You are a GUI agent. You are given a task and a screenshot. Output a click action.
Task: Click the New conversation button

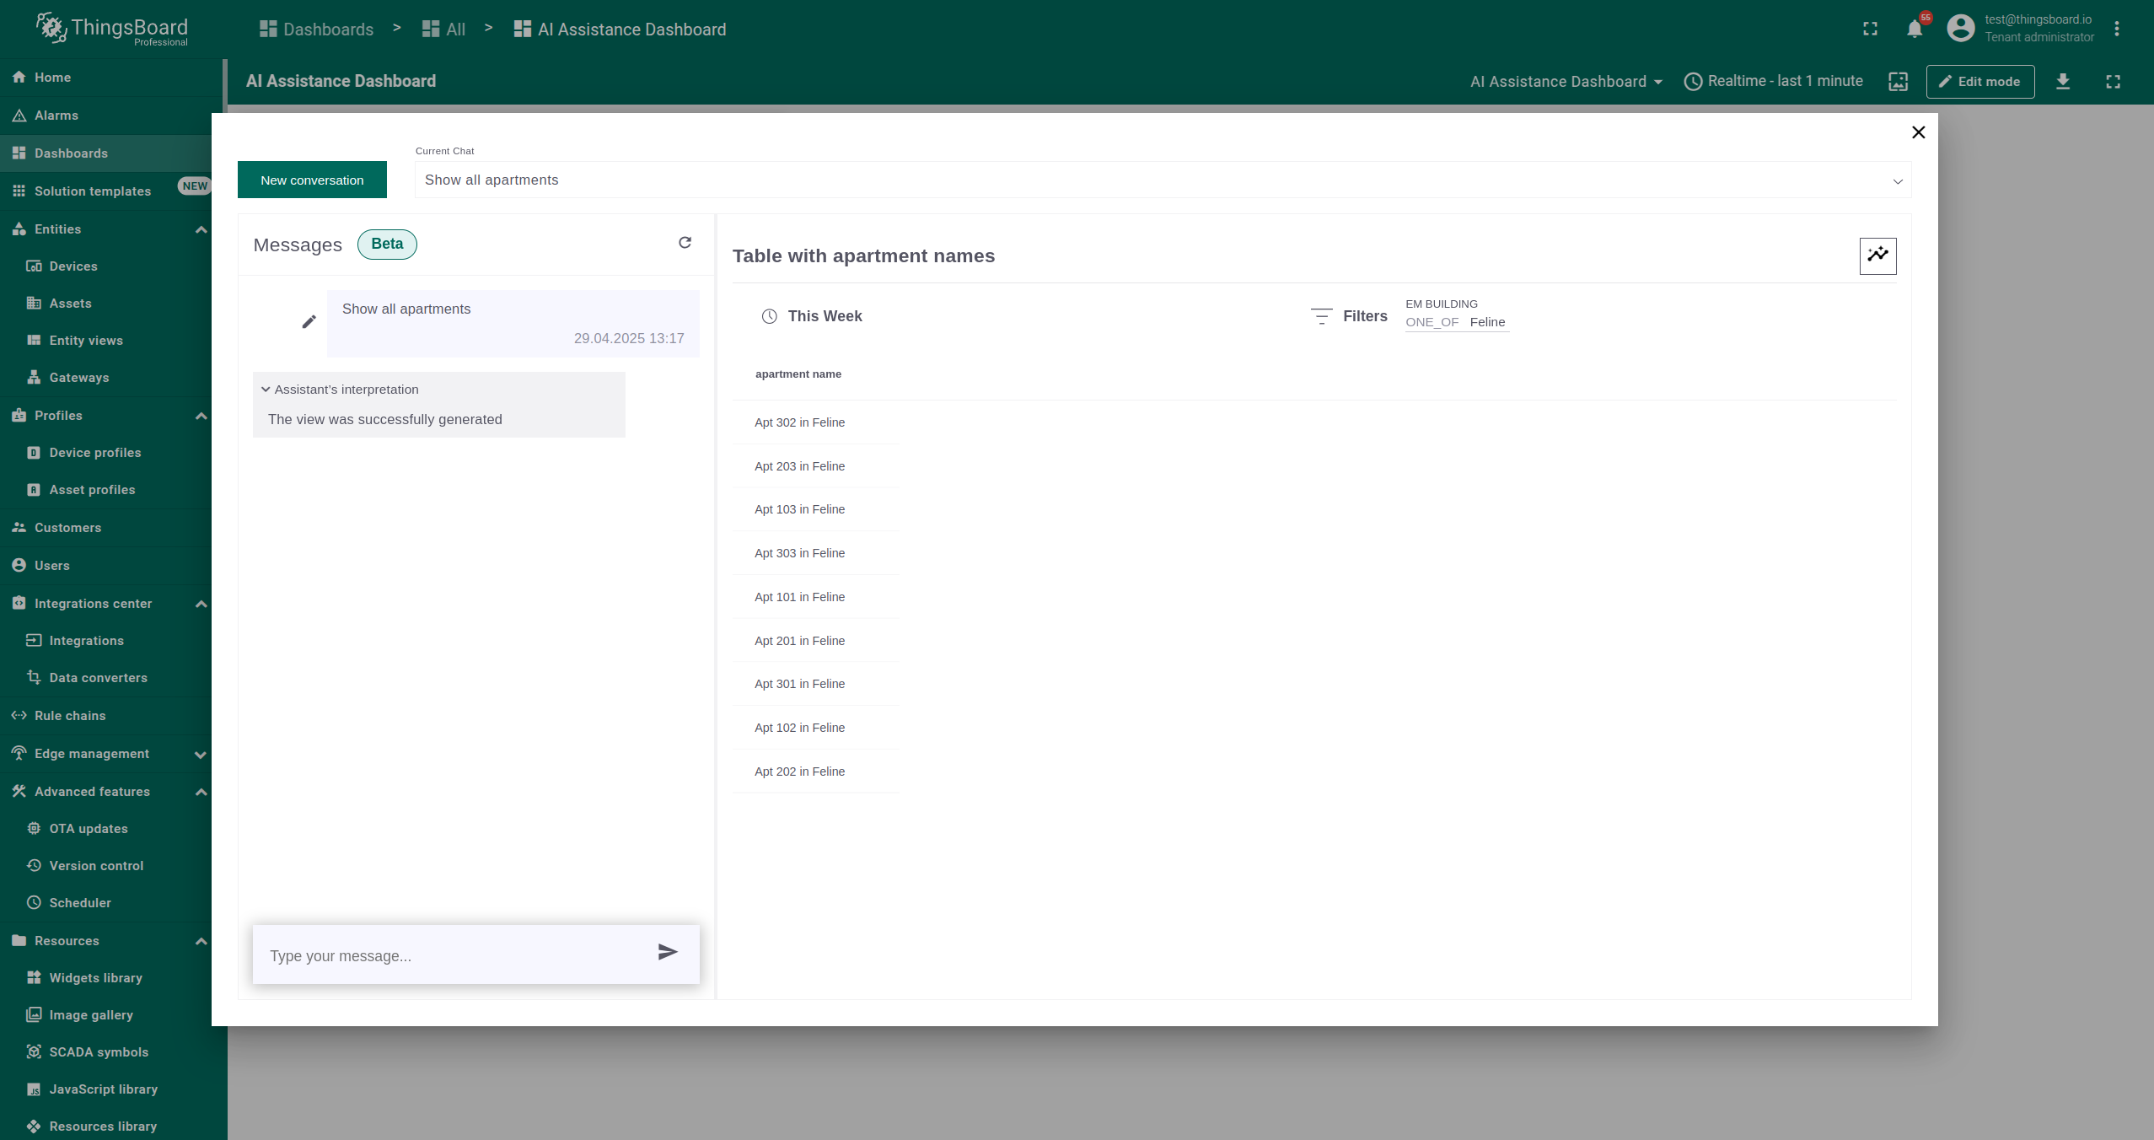click(x=312, y=180)
